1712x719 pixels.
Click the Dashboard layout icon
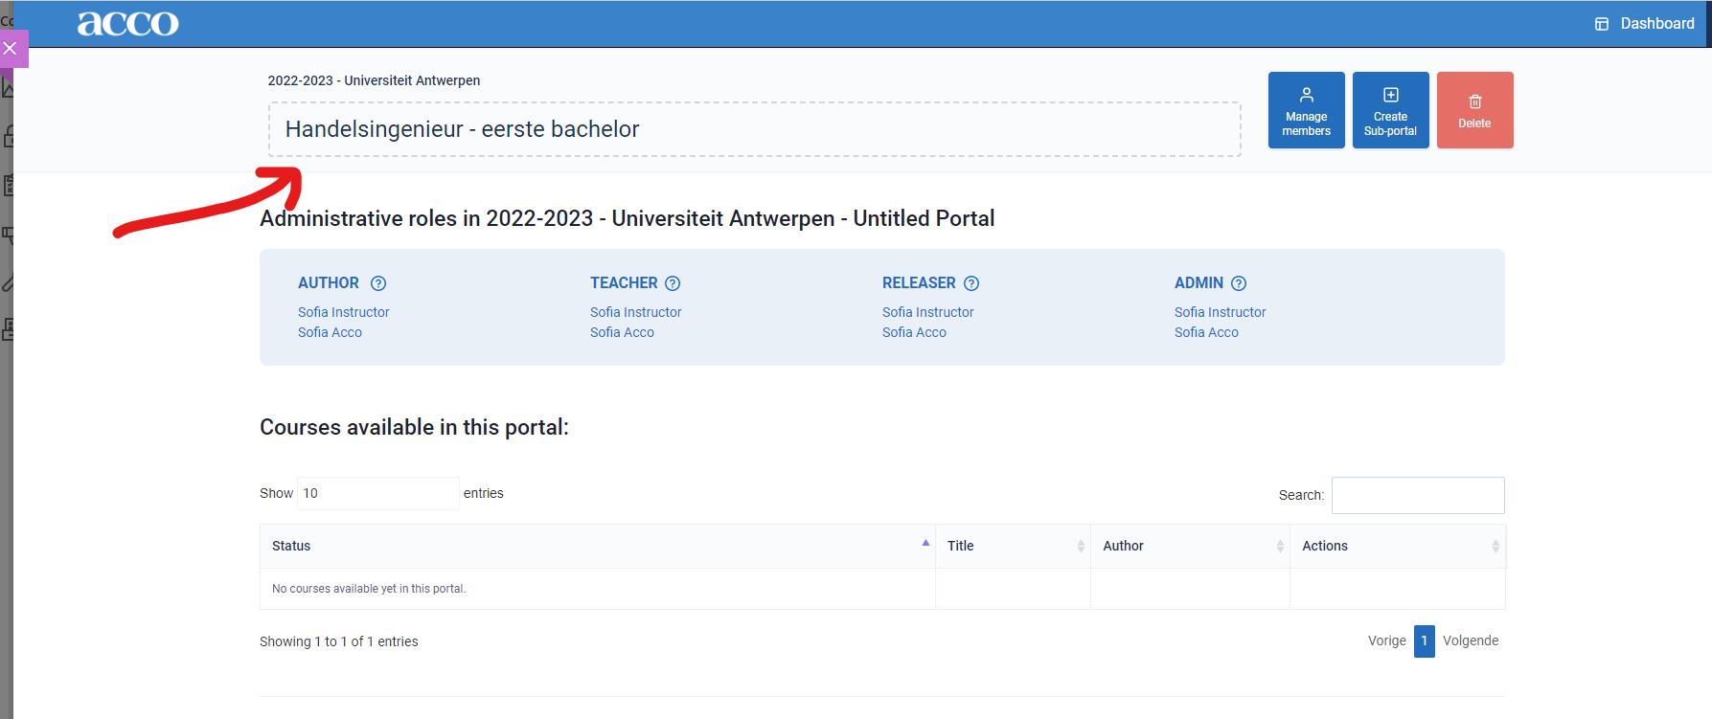click(x=1602, y=24)
